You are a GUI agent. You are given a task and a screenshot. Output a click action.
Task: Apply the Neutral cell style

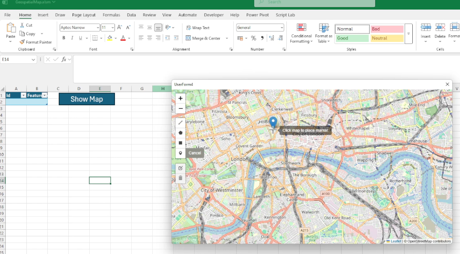(x=387, y=38)
